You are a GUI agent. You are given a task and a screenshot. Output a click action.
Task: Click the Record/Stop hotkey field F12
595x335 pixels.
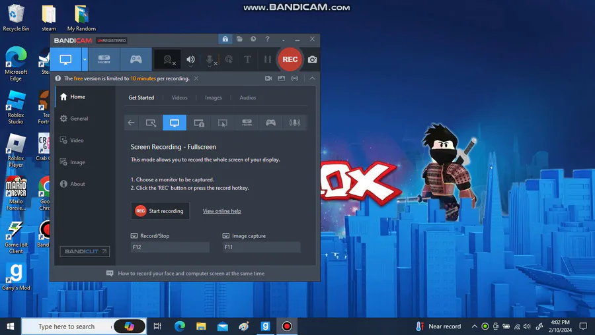click(170, 247)
